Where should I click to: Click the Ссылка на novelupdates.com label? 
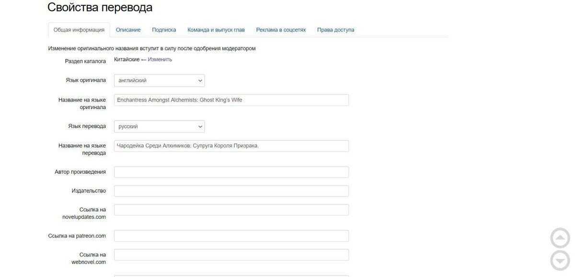(x=83, y=213)
